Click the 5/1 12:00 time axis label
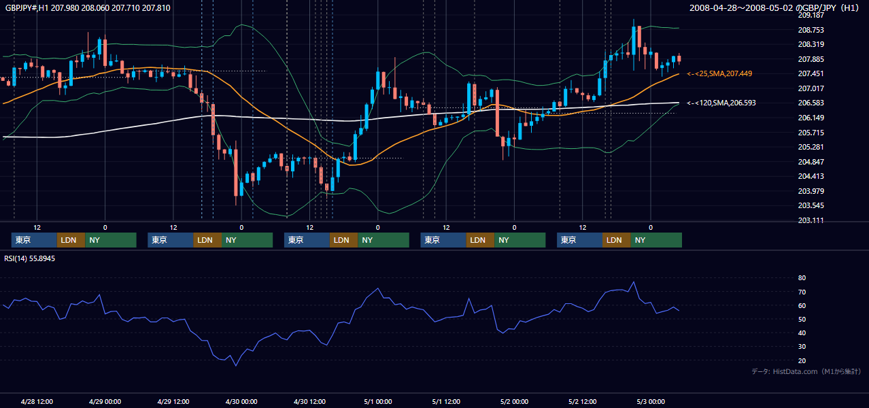869x408 pixels. [446, 401]
